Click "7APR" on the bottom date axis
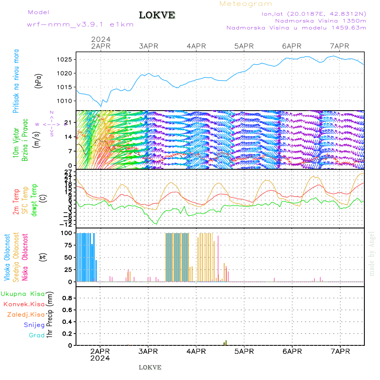380x380 pixels. coord(340,351)
